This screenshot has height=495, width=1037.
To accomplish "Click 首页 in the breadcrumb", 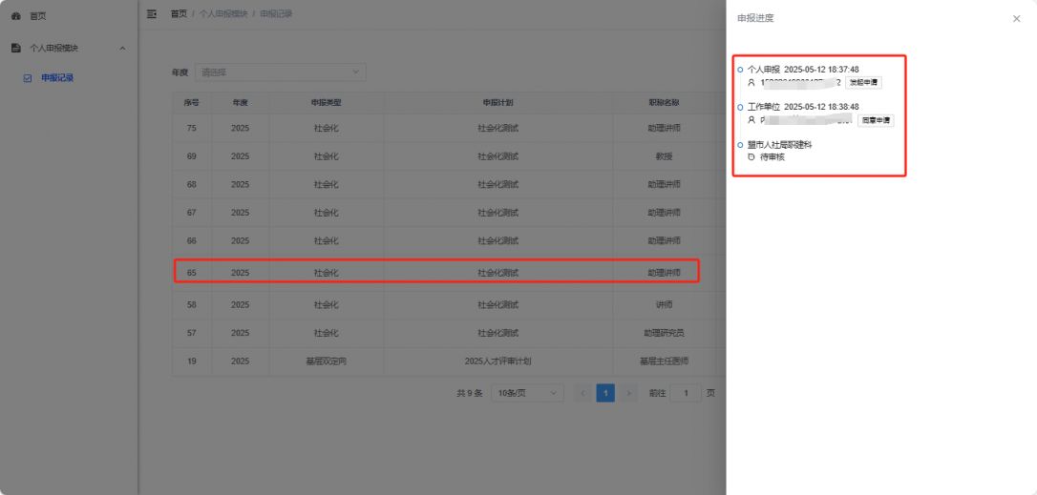I will click(x=179, y=13).
